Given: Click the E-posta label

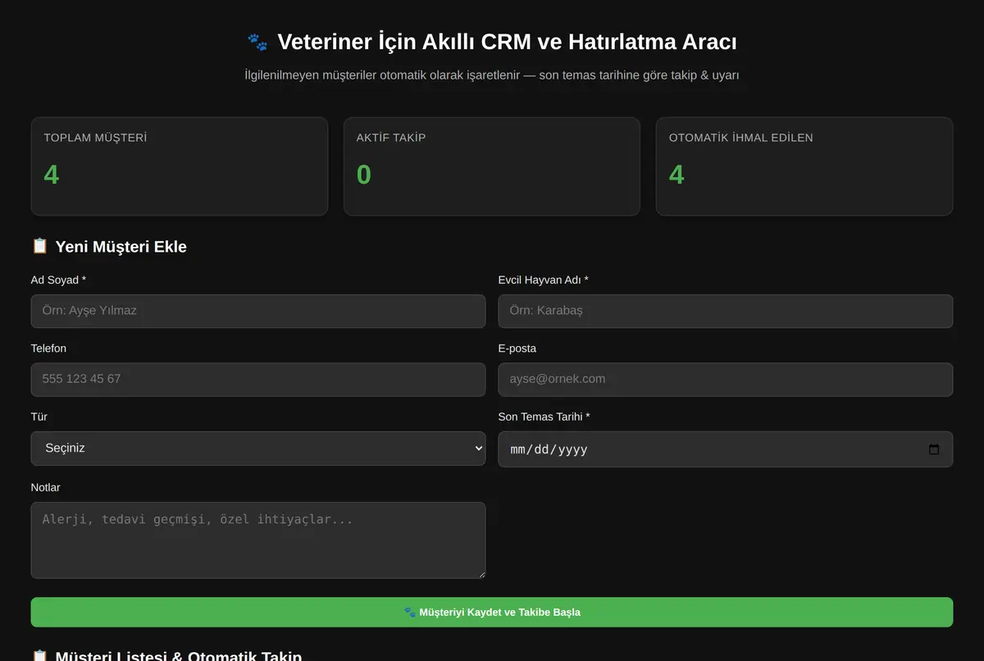Looking at the screenshot, I should (517, 349).
